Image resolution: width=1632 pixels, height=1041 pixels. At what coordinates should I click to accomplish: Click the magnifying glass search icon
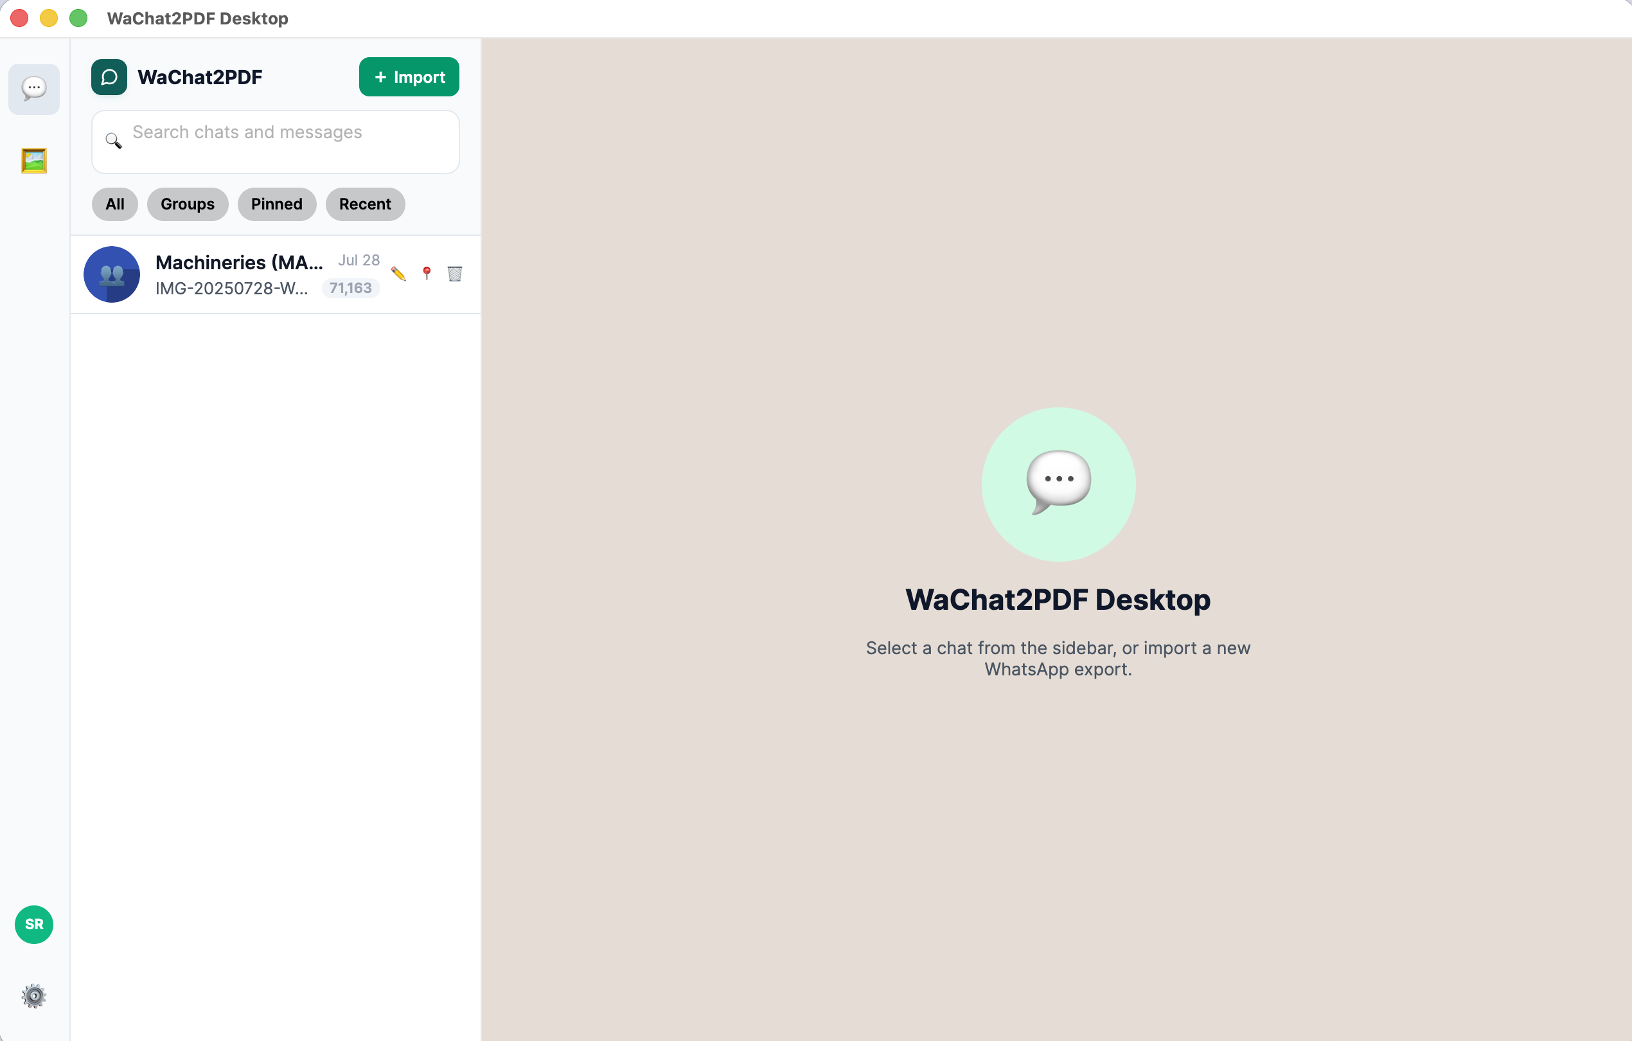tap(113, 140)
